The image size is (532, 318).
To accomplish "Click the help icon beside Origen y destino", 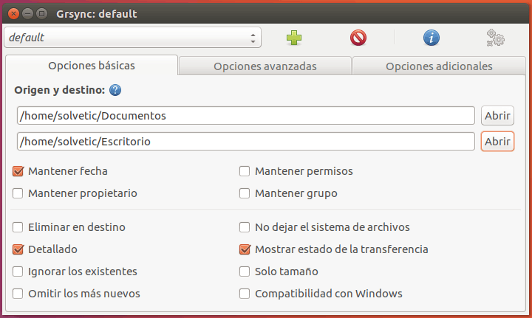I will pos(115,91).
